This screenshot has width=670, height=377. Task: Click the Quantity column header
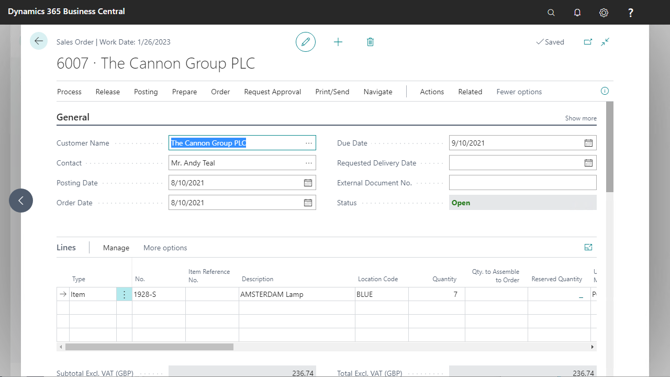coord(444,279)
